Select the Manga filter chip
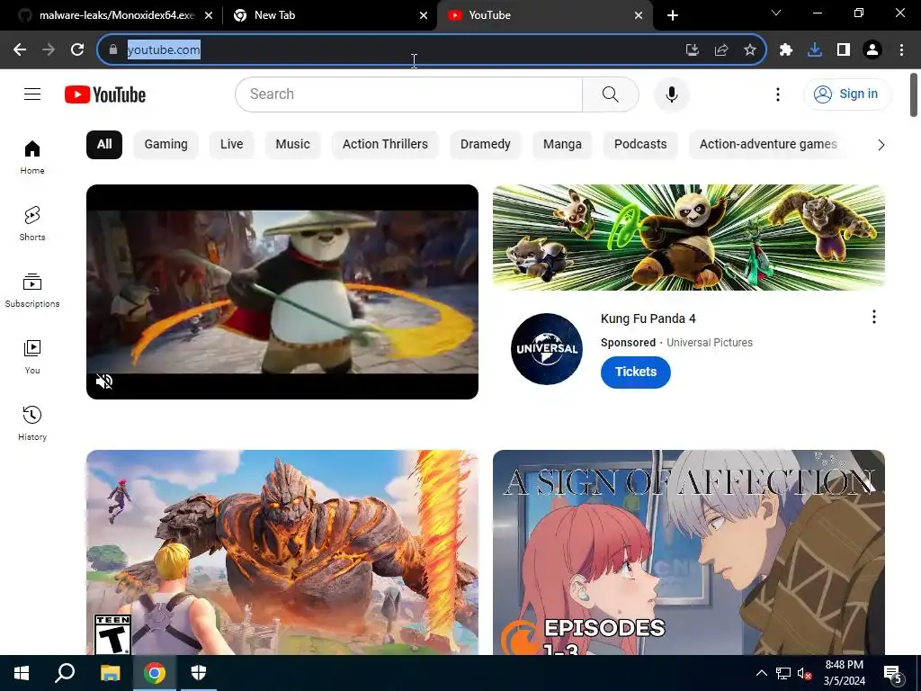Image resolution: width=921 pixels, height=691 pixels. click(x=562, y=145)
